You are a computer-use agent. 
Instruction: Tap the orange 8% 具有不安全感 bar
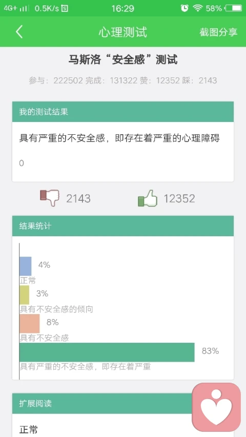(30, 324)
